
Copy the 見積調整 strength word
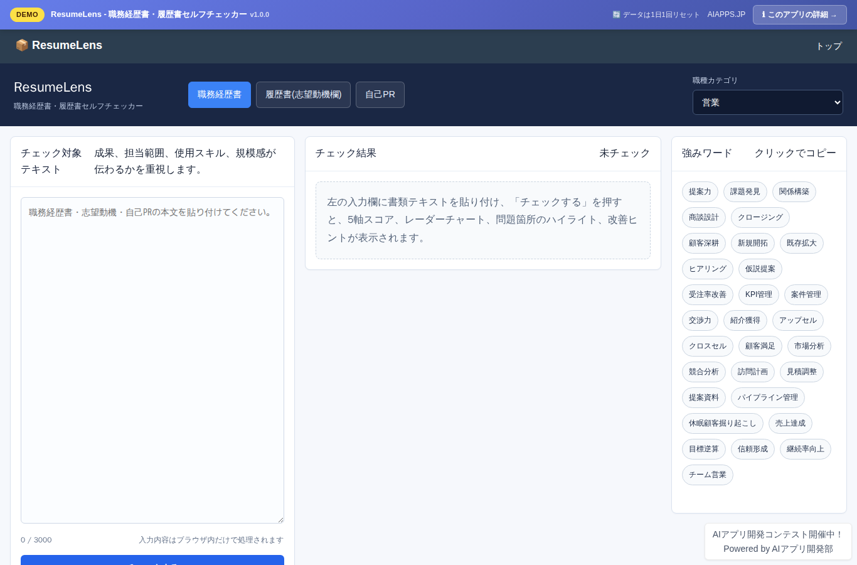pos(802,372)
